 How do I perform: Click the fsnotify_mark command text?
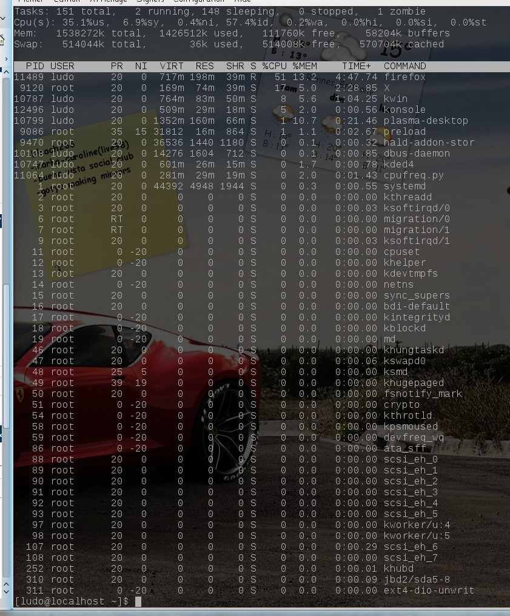click(423, 394)
